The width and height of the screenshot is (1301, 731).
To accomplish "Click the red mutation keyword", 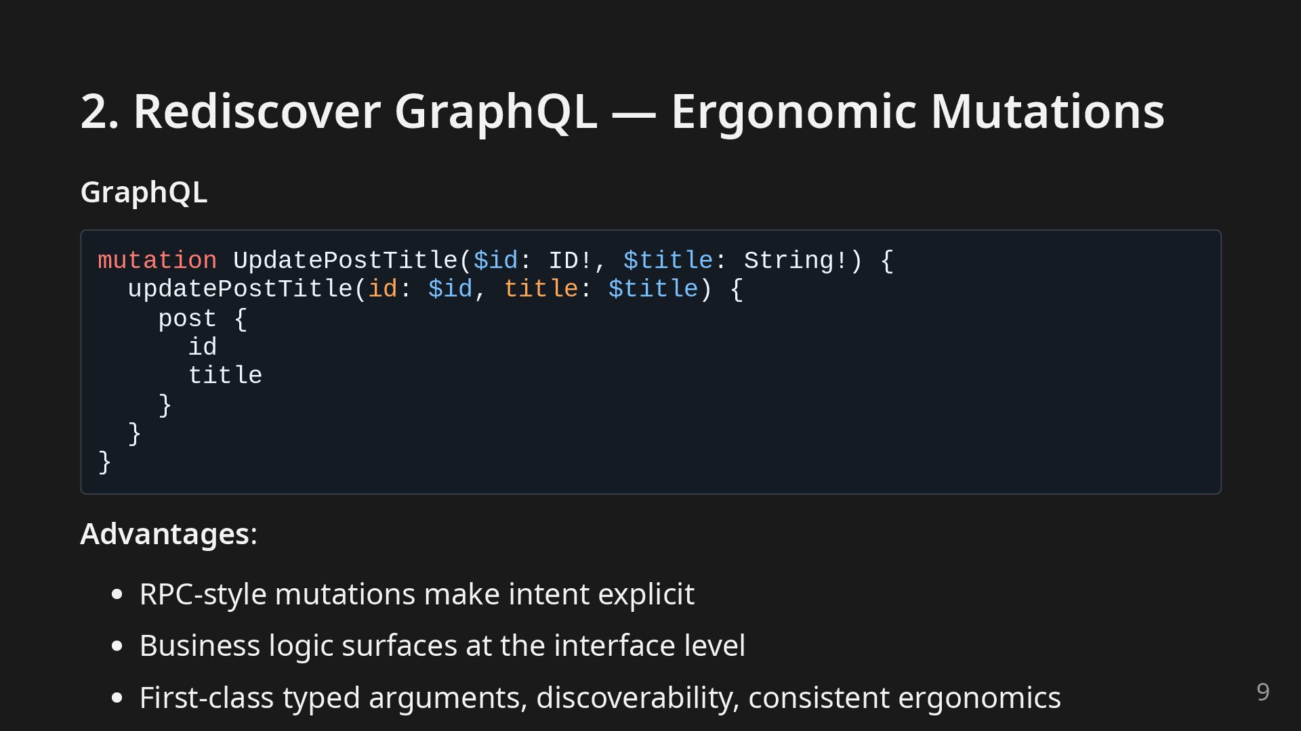I will pos(157,261).
